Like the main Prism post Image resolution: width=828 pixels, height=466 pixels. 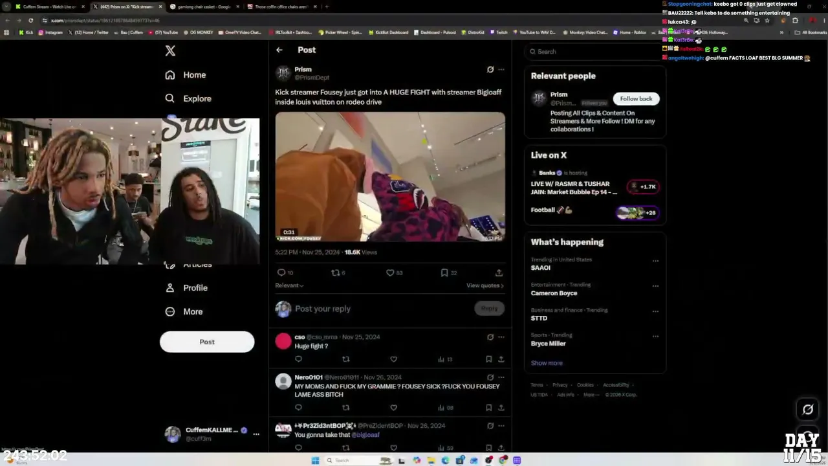pyautogui.click(x=390, y=272)
